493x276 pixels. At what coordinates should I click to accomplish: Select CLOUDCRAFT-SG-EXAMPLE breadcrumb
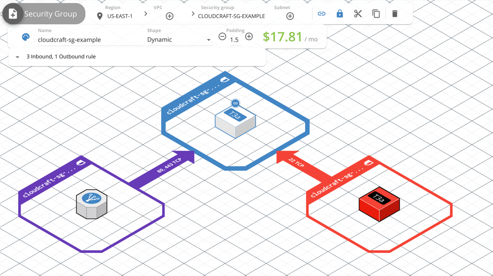(231, 16)
